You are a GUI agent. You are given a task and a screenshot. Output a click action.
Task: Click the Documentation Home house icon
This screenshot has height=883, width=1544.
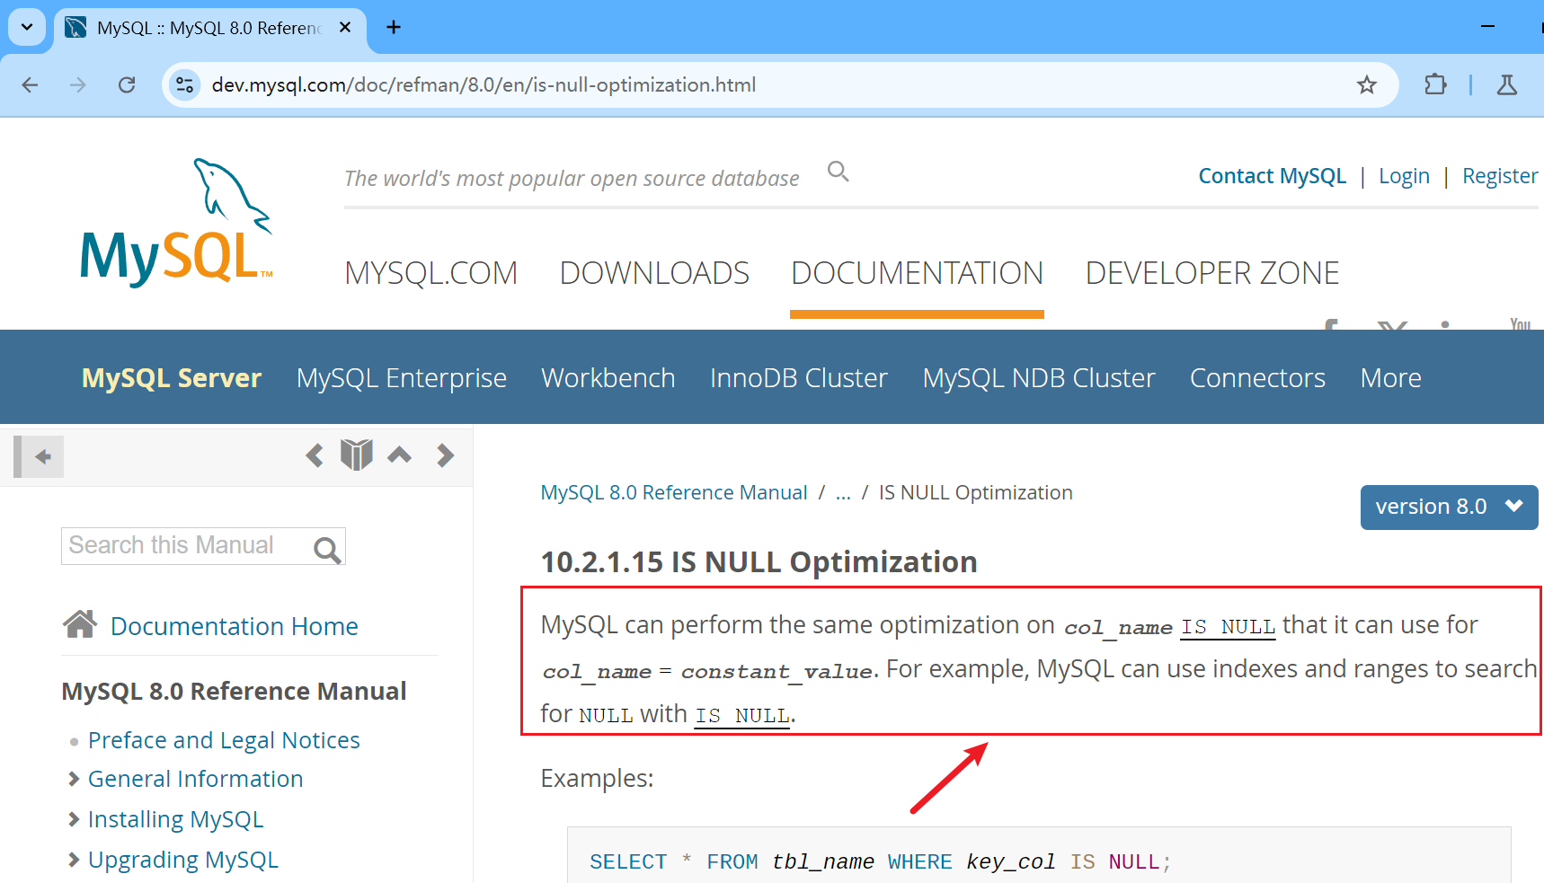[x=80, y=623]
